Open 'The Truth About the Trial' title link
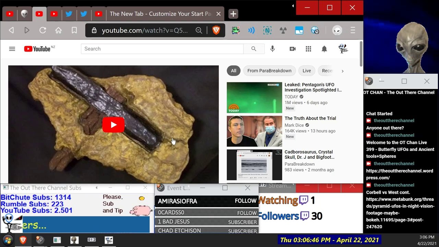This screenshot has width=439, height=247. (310, 118)
